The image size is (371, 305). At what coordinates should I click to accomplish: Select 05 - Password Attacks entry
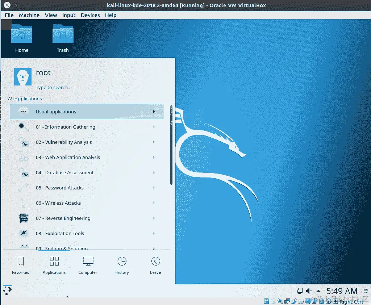click(87, 188)
